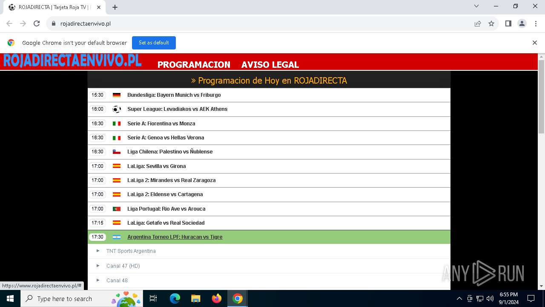Reload the current page
The width and height of the screenshot is (545, 307).
[x=37, y=23]
